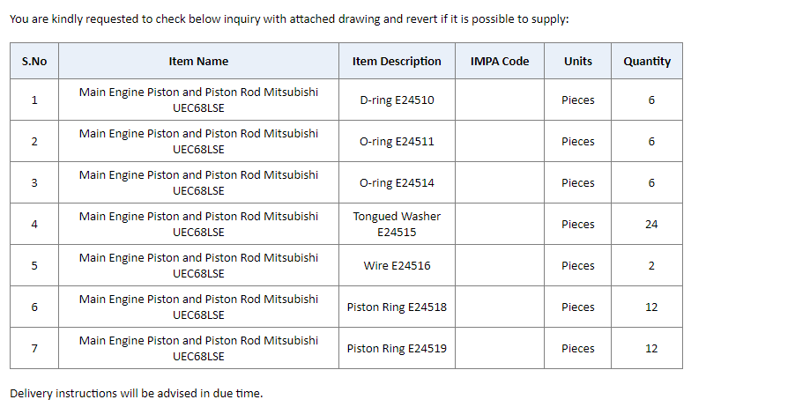Click the O-ring E24511 cell
This screenshot has width=810, height=407.
click(x=397, y=141)
